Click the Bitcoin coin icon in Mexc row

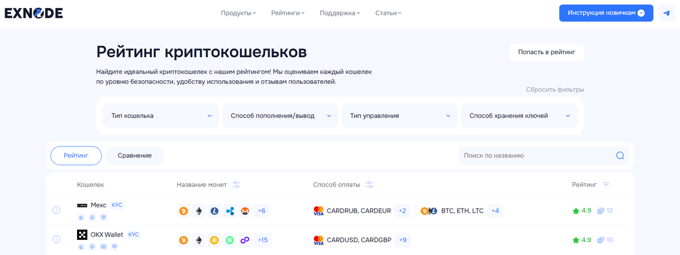(183, 211)
